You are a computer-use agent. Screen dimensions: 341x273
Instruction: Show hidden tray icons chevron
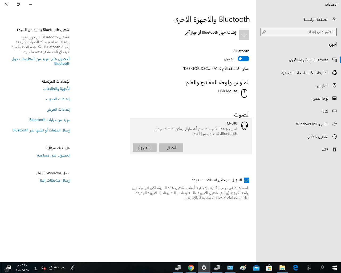point(63,268)
